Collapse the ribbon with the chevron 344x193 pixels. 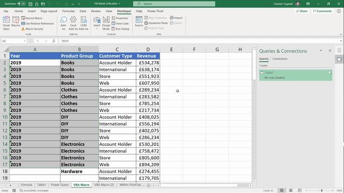[x=341, y=34]
